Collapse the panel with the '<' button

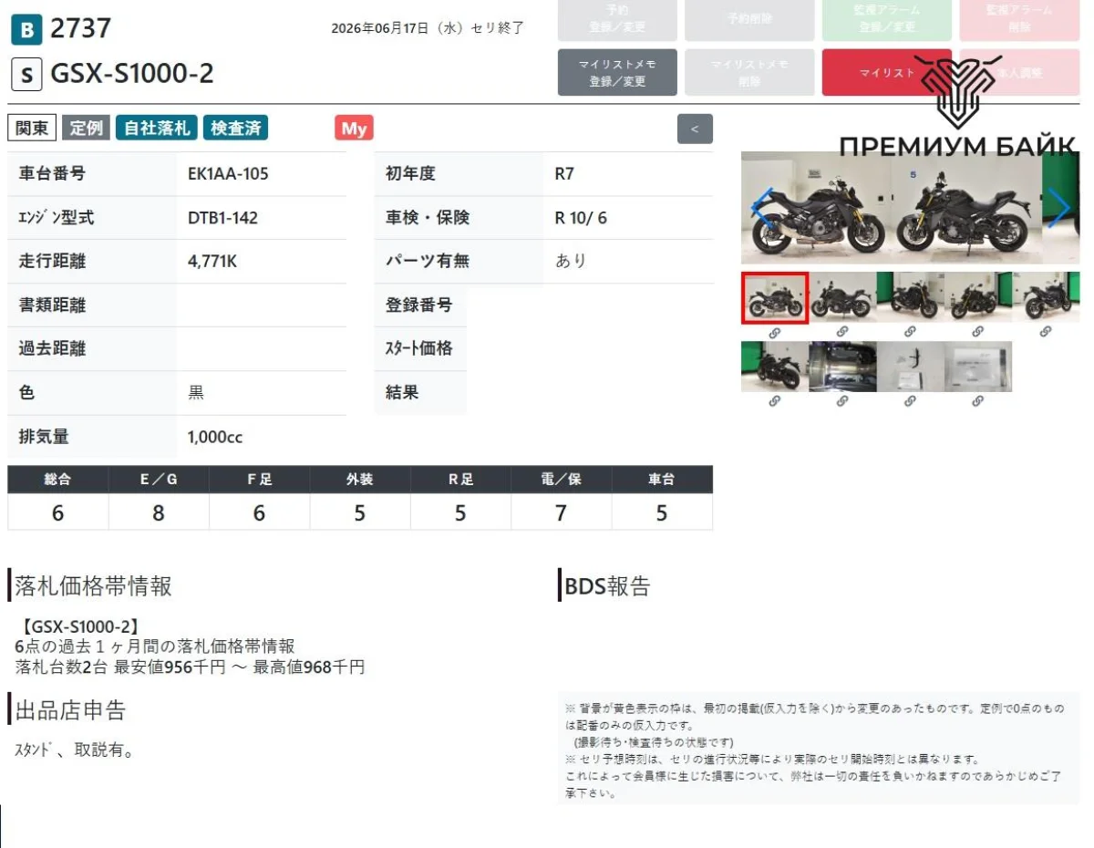[x=695, y=129]
